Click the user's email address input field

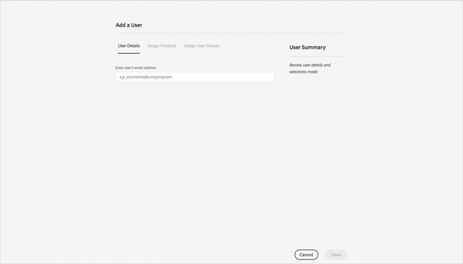[x=195, y=77]
